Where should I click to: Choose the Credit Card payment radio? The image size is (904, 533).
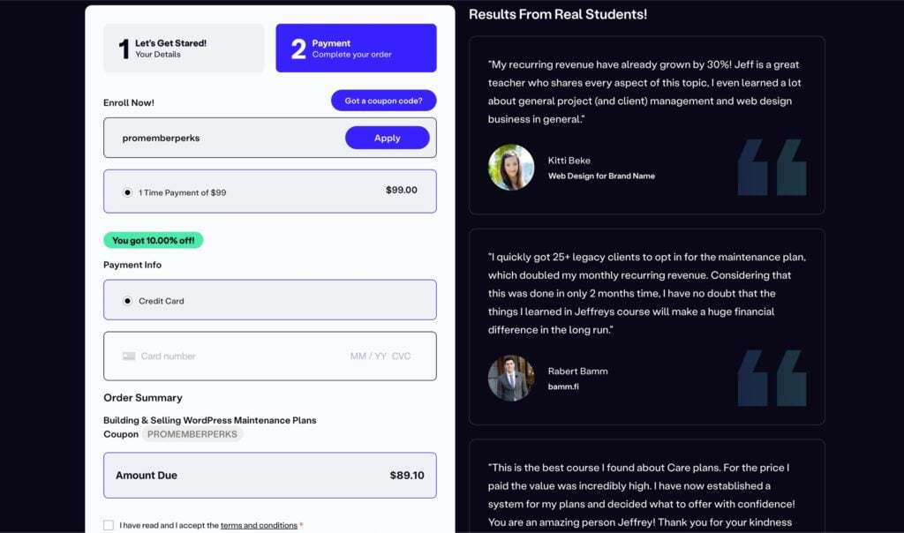127,301
